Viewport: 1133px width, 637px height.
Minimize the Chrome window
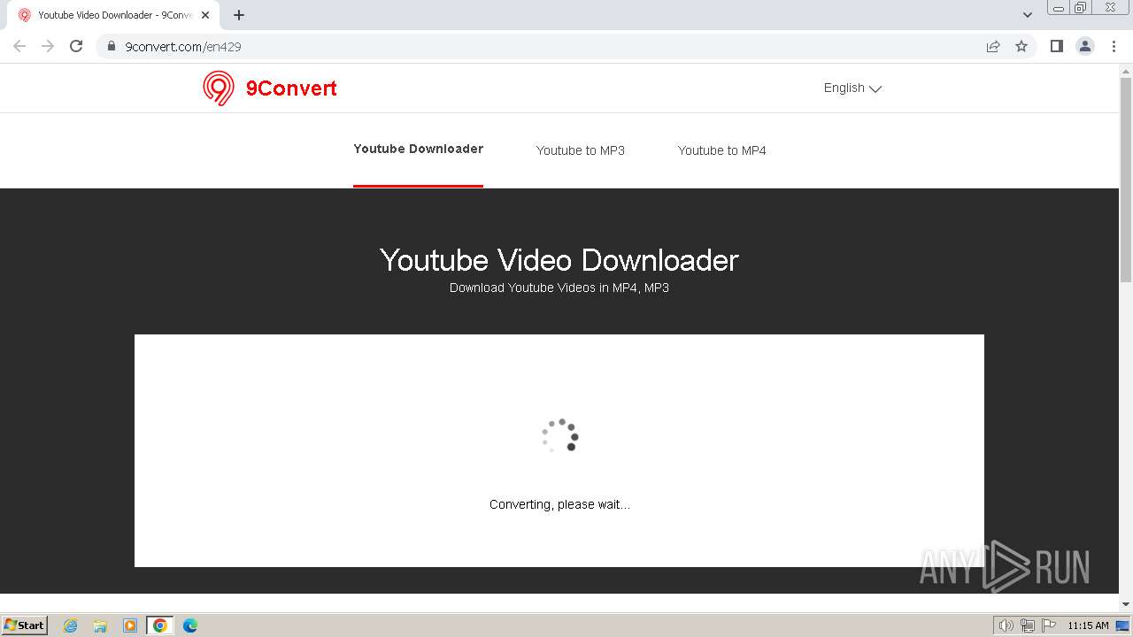1059,8
